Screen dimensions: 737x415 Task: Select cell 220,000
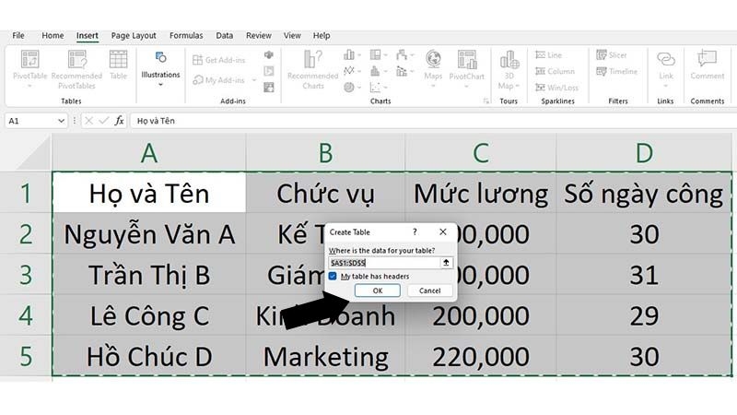(x=480, y=356)
